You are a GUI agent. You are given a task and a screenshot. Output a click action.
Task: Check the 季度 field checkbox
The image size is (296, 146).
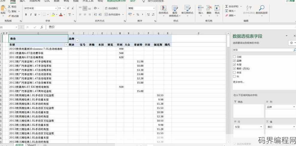(234, 72)
